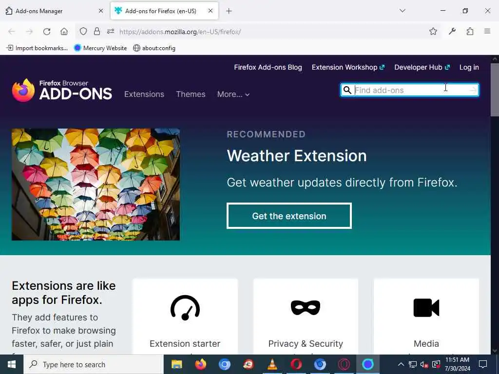
Task: Click the taskbar clock showing 11:51 AM
Action: coord(457,364)
